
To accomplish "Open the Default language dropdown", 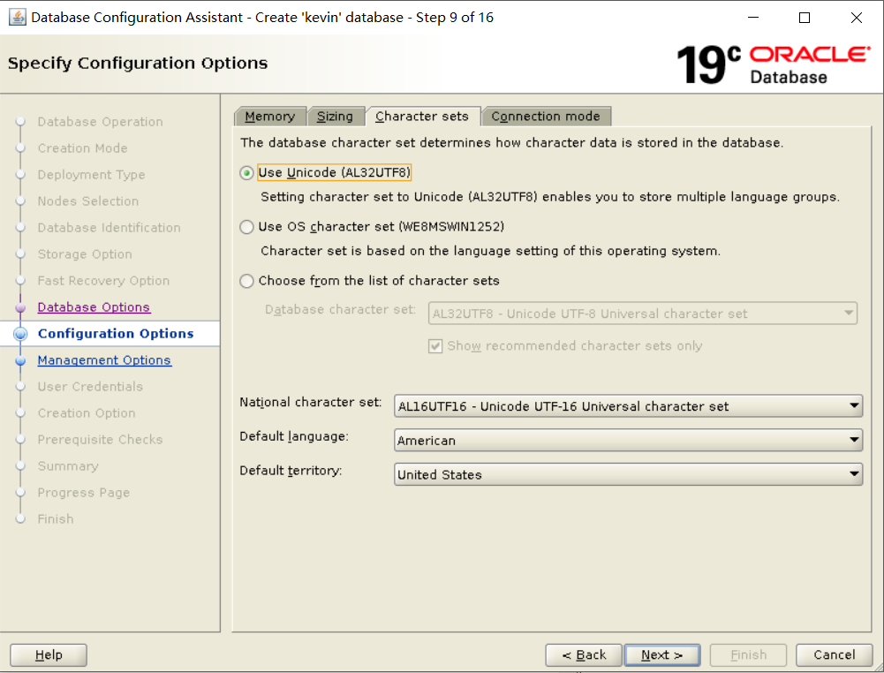I will coord(628,440).
